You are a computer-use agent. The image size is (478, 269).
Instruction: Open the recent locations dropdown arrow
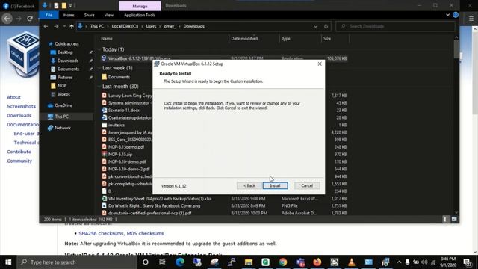click(64, 27)
